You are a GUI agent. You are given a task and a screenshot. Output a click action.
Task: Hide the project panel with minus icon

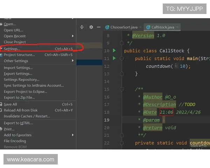click(99, 27)
